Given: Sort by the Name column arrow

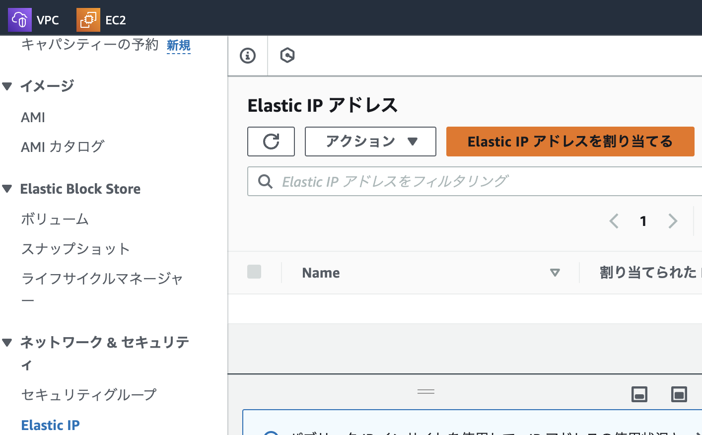Looking at the screenshot, I should pyautogui.click(x=555, y=273).
